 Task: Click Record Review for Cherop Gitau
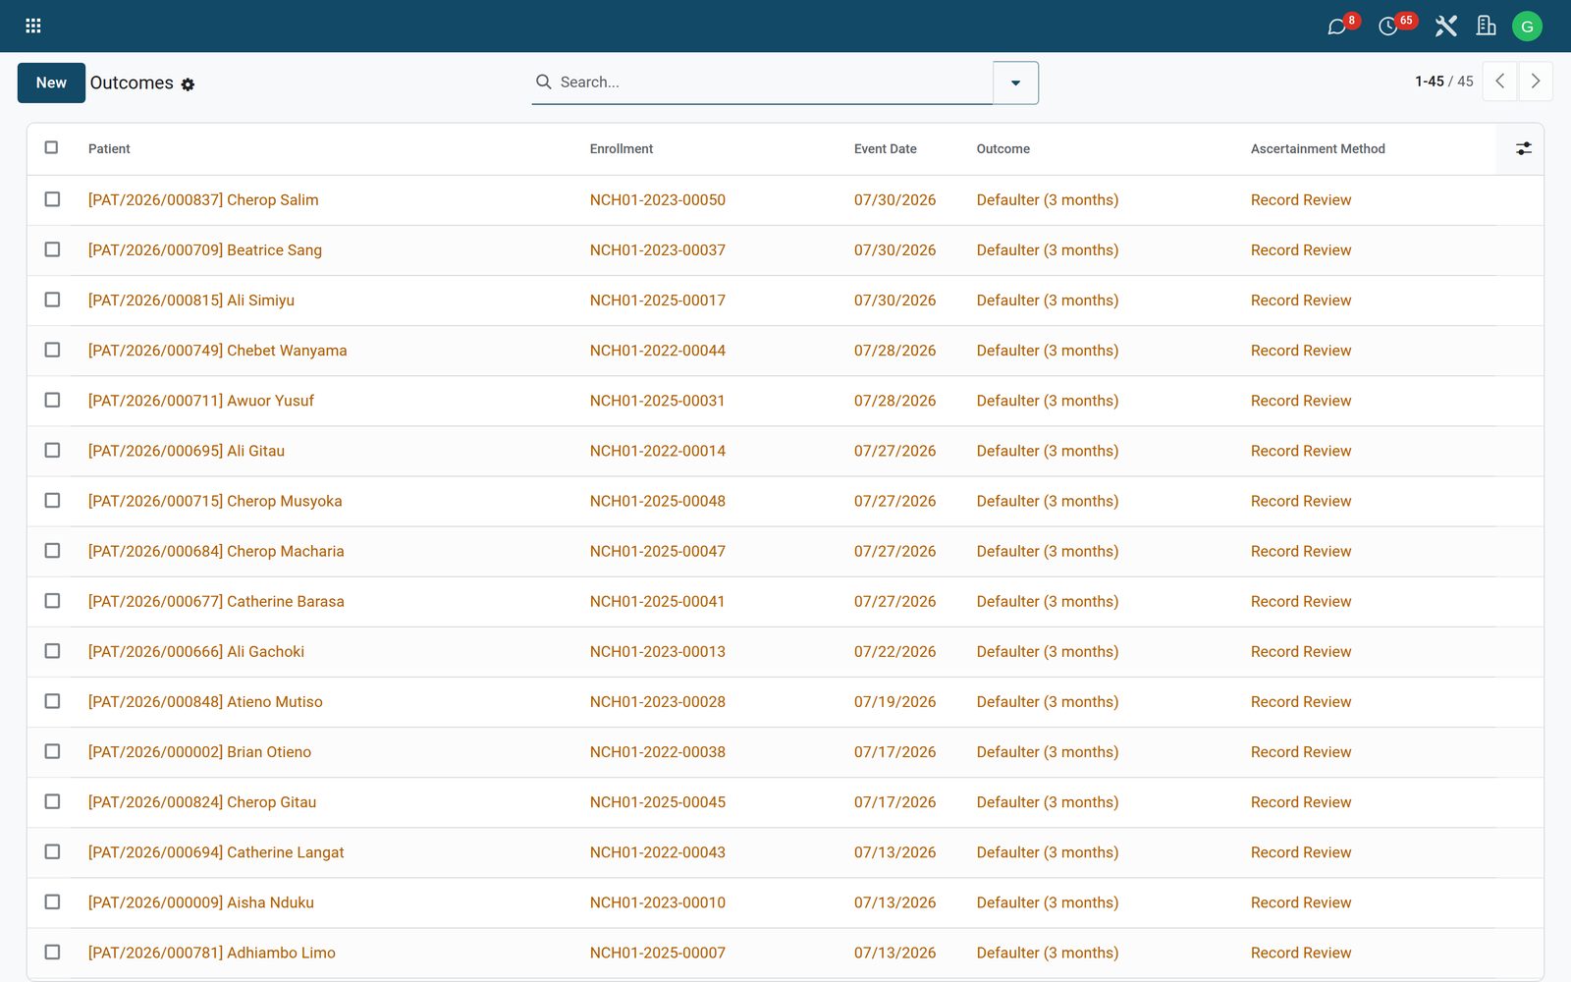1300,801
